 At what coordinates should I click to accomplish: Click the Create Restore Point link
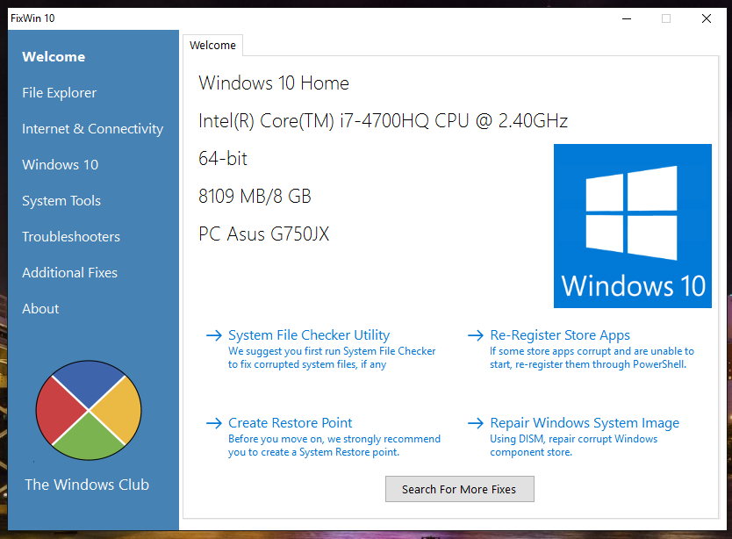point(291,423)
